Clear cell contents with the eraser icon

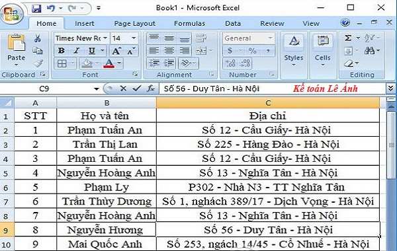349,63
